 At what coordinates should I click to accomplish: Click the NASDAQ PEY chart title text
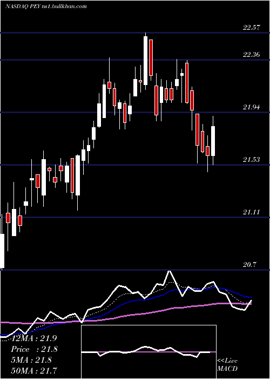click(46, 6)
